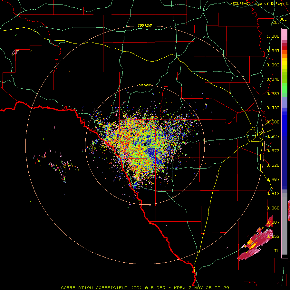Click the radar site center black dot

pyautogui.click(x=145, y=144)
